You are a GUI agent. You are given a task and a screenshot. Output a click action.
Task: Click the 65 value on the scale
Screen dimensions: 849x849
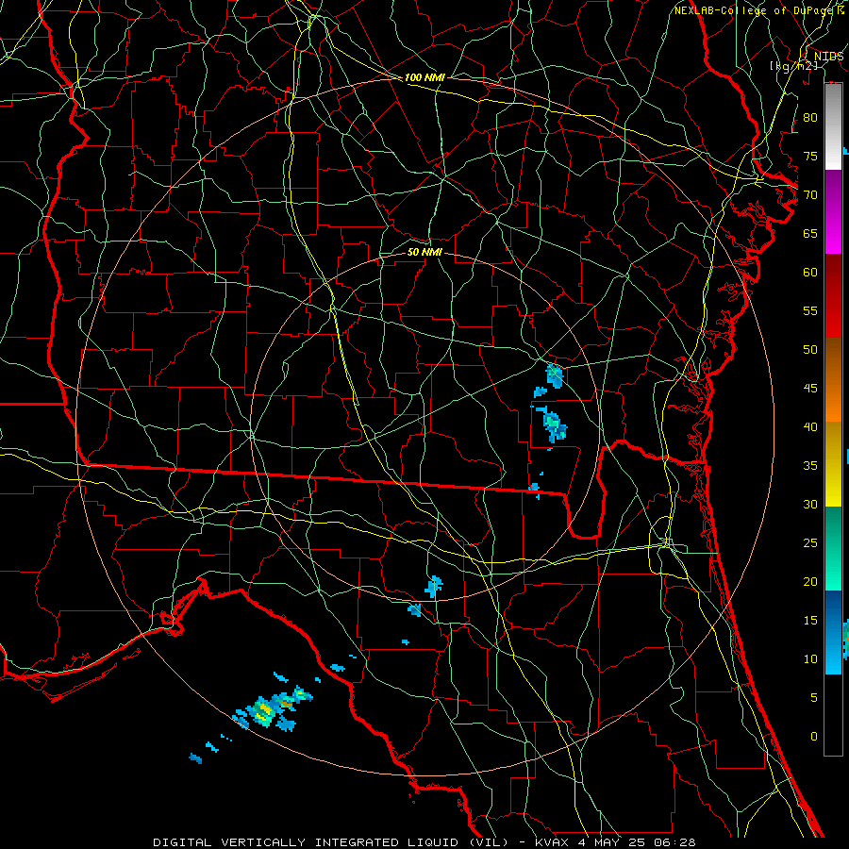[x=810, y=233]
